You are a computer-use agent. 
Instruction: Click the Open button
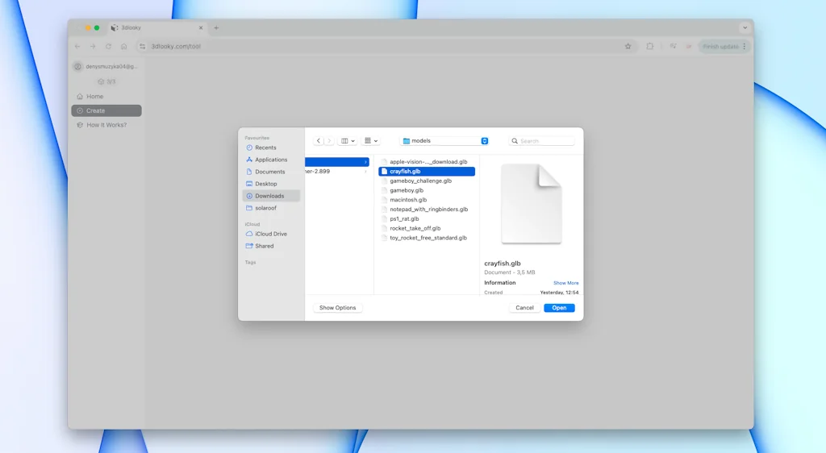coord(559,308)
